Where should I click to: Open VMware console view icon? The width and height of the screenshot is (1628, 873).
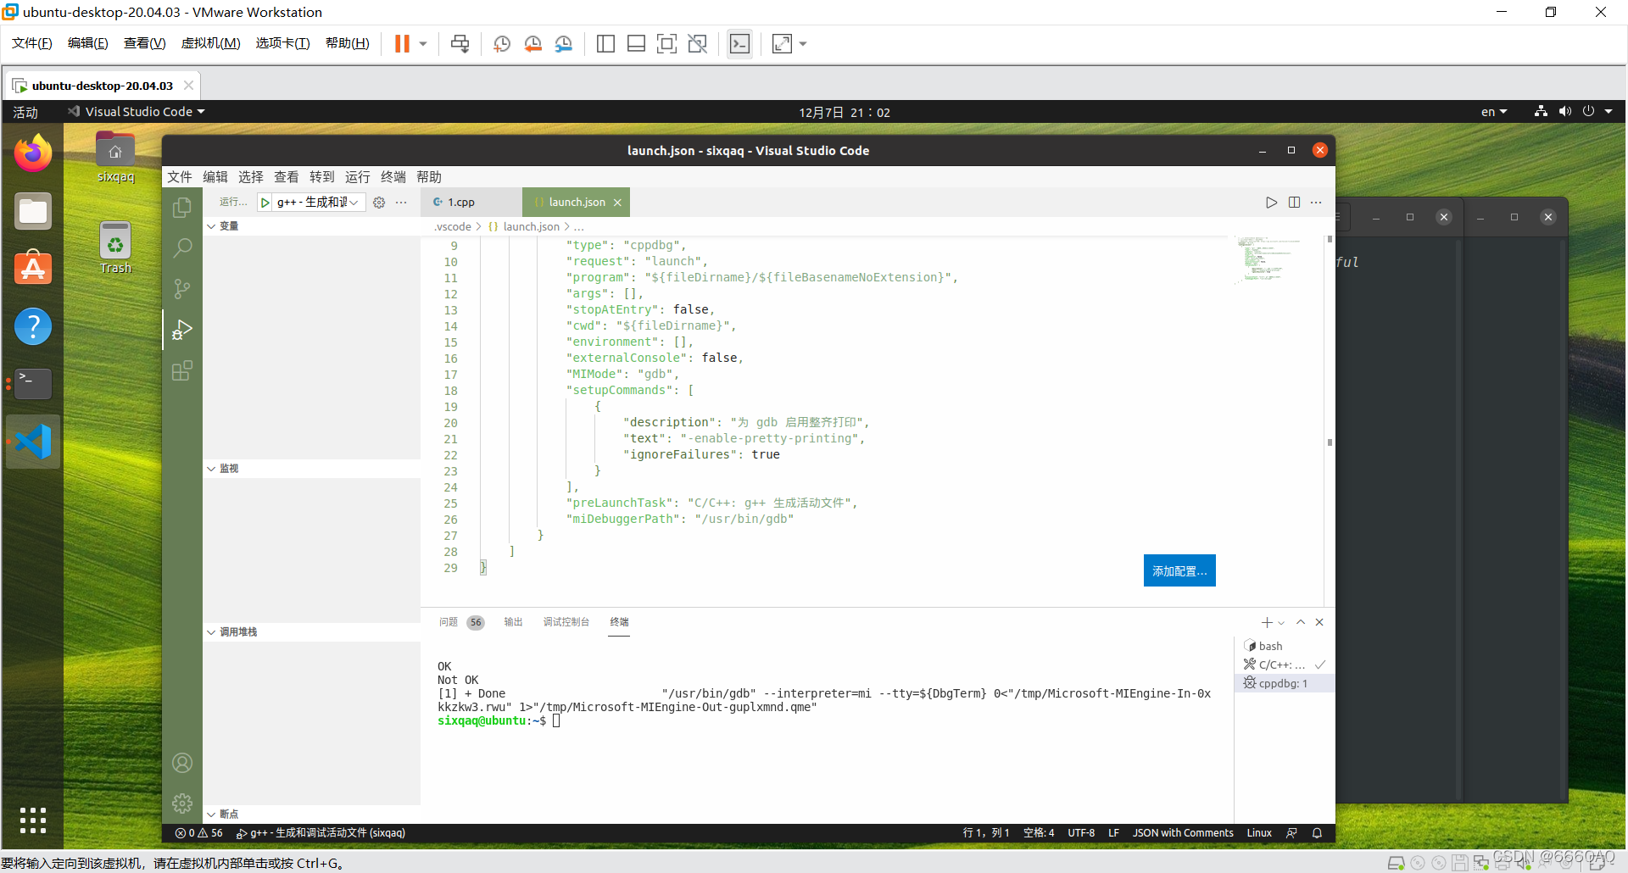pyautogui.click(x=739, y=44)
